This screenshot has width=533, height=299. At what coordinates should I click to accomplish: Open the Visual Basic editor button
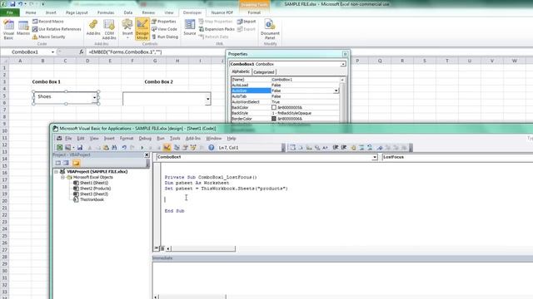click(x=8, y=30)
